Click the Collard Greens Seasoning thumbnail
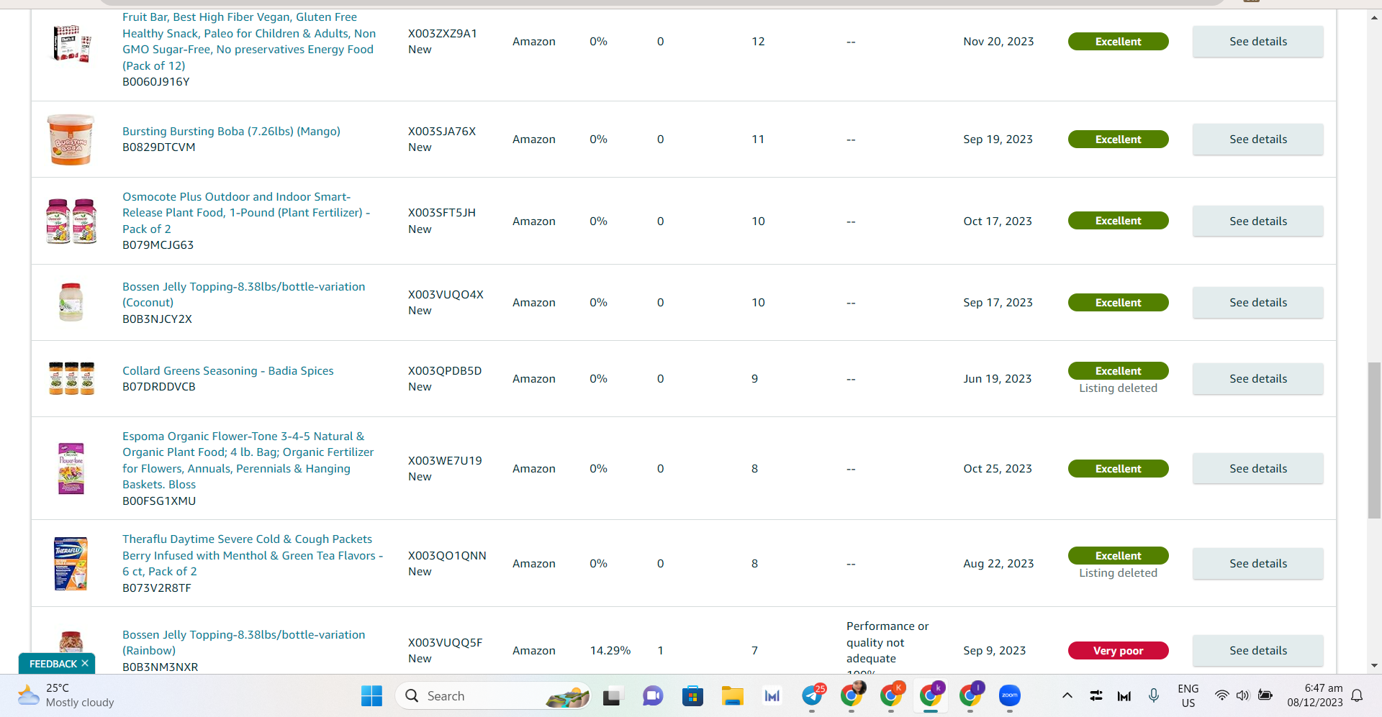1382x717 pixels. click(71, 378)
